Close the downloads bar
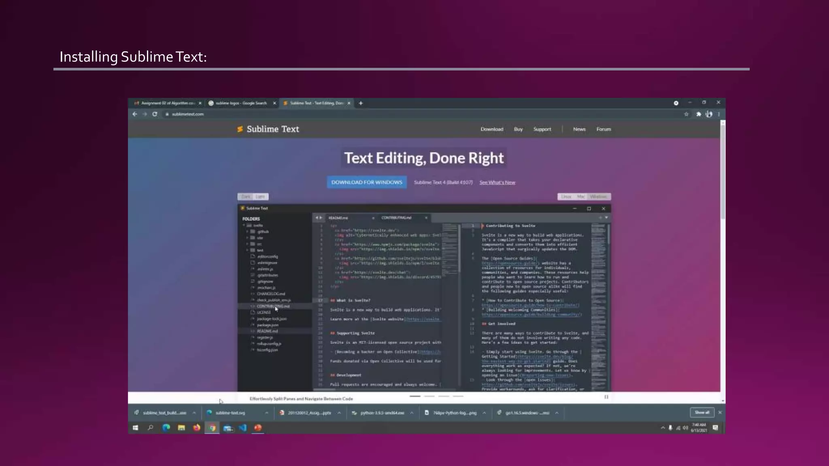The image size is (829, 466). click(720, 413)
